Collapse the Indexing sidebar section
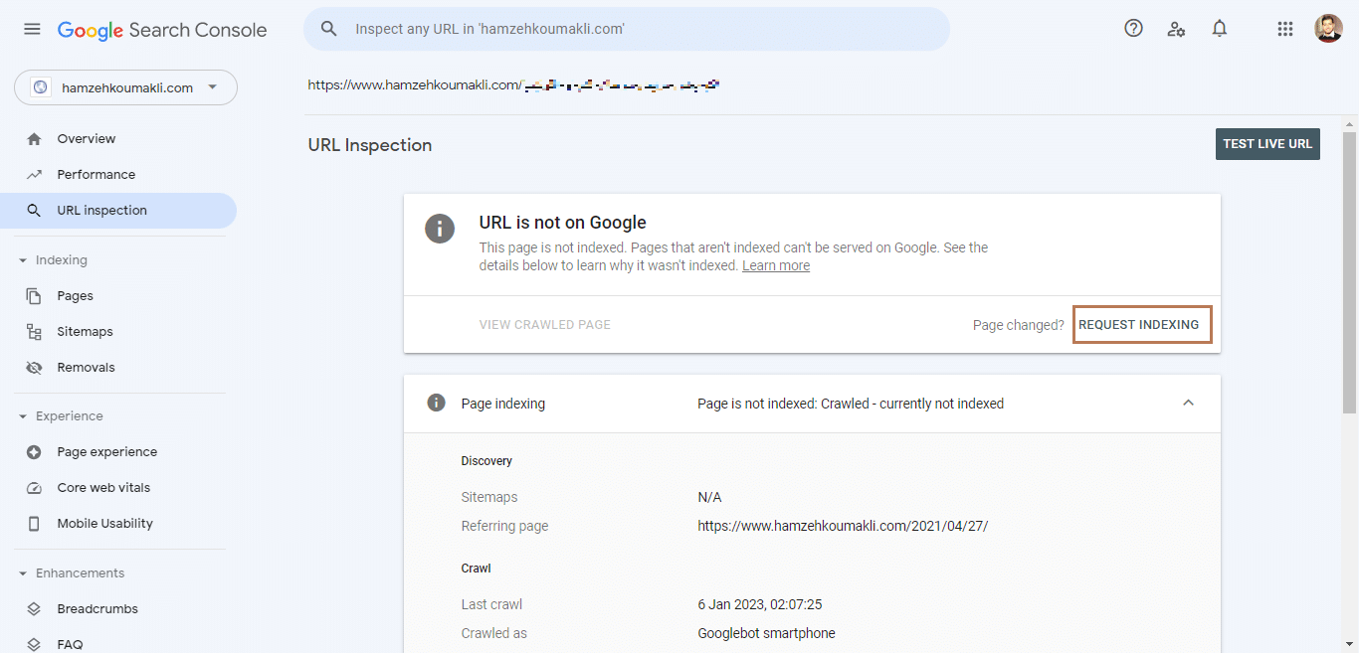 [23, 260]
